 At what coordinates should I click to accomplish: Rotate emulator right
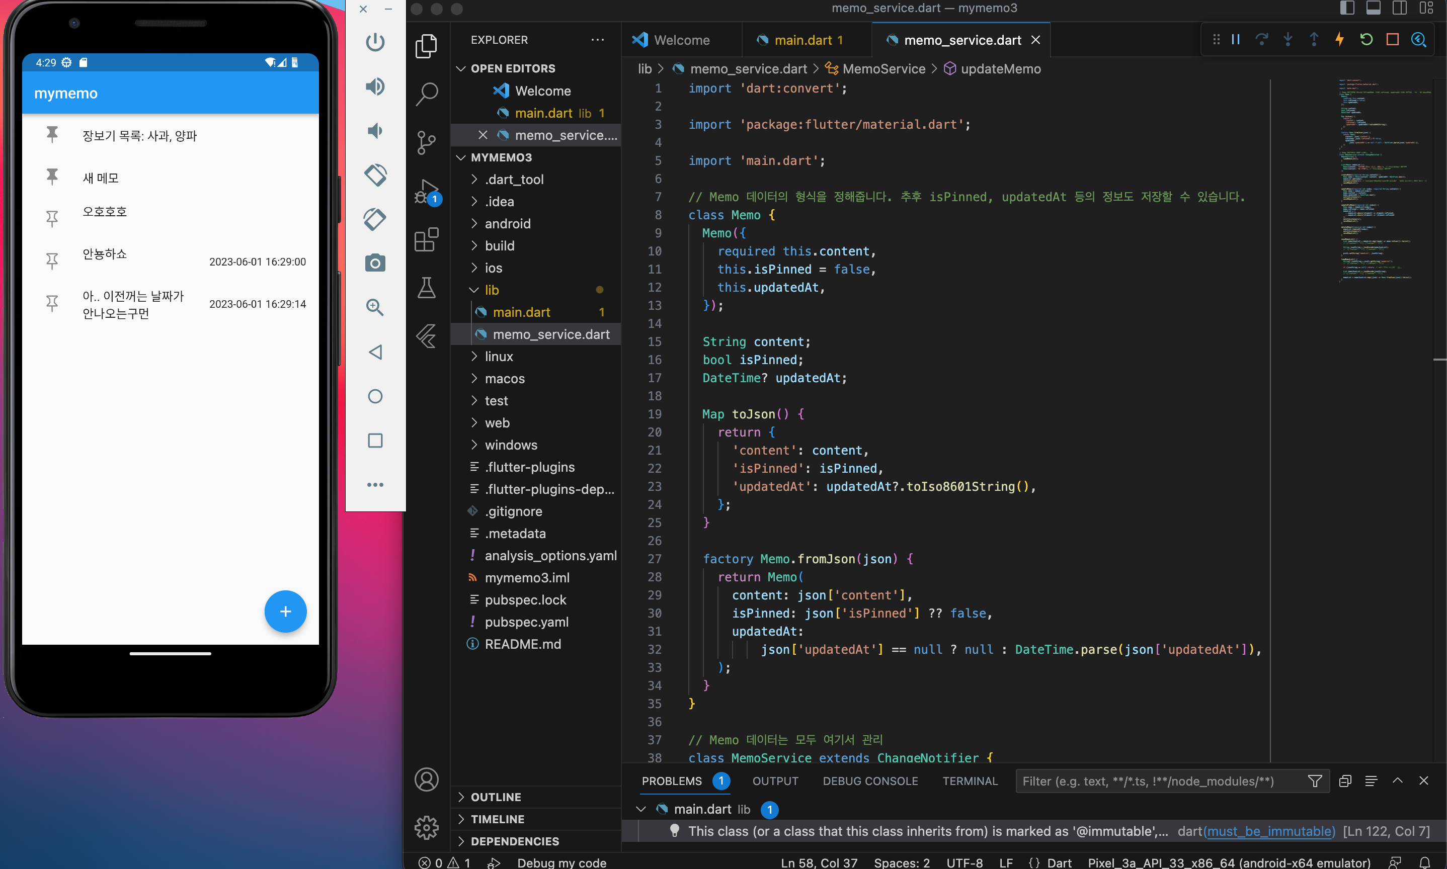375,219
